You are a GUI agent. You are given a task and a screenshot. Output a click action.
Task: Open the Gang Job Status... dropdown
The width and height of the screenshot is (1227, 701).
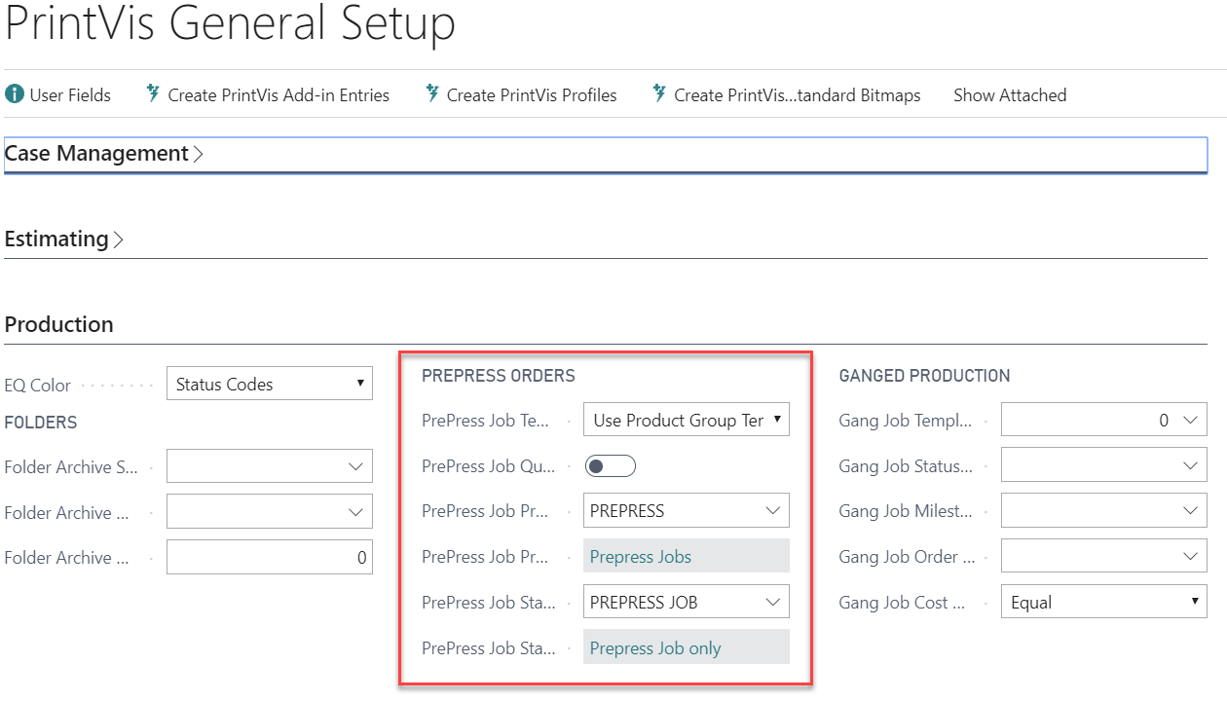pyautogui.click(x=1104, y=465)
